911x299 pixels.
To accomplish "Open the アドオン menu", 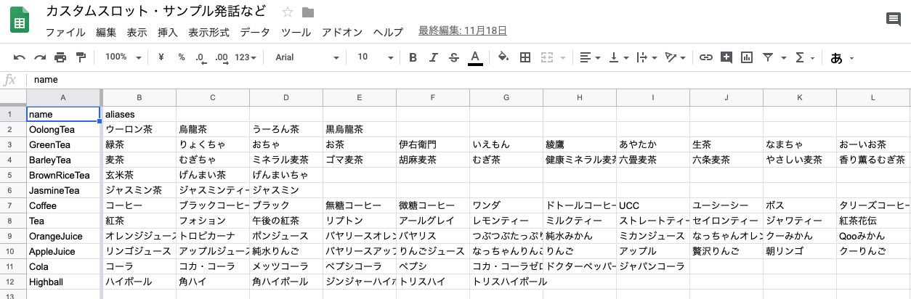I will [x=341, y=32].
